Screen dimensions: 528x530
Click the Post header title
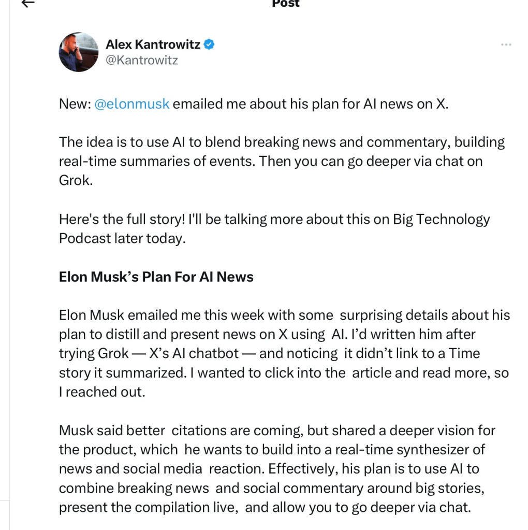coord(286,4)
